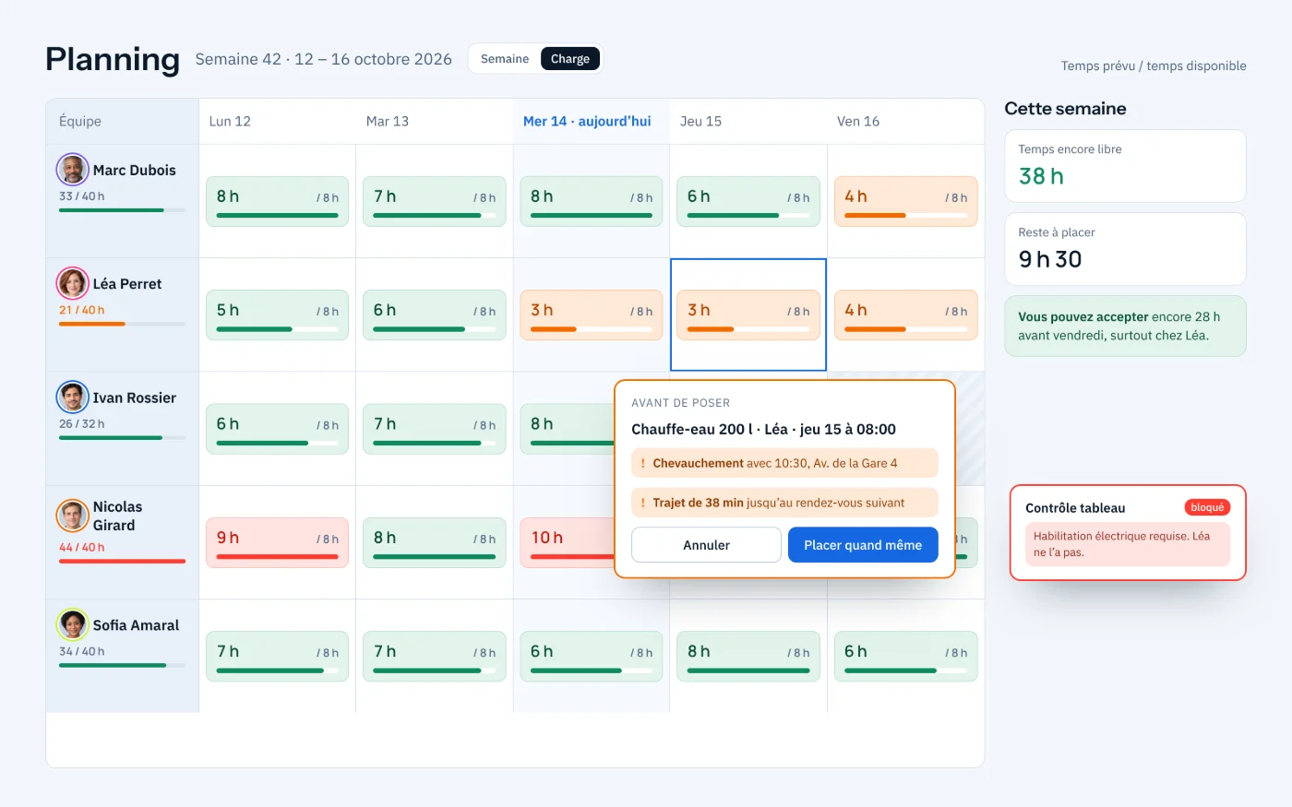Image resolution: width=1292 pixels, height=807 pixels.
Task: Click Ivan Rossier's Monday 6 h cell
Action: tap(277, 429)
